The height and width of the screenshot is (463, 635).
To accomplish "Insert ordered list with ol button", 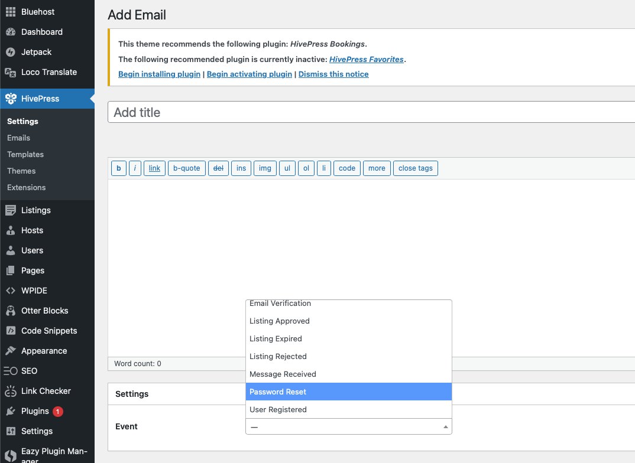I will click(306, 168).
